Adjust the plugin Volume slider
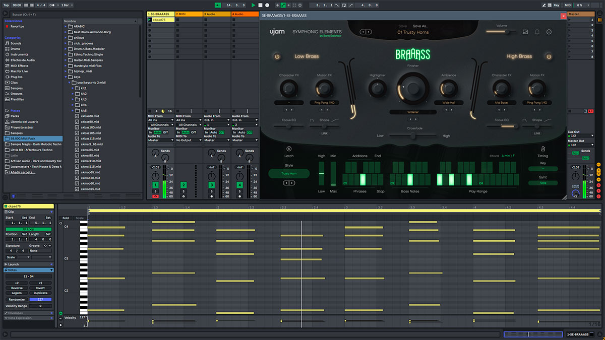Screen dimensions: 605x340 [x=501, y=32]
